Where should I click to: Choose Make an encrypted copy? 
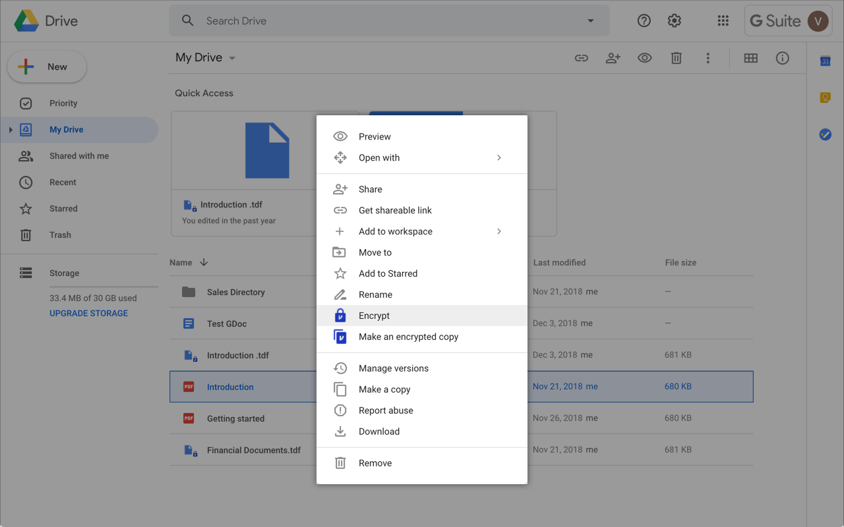[x=408, y=337]
